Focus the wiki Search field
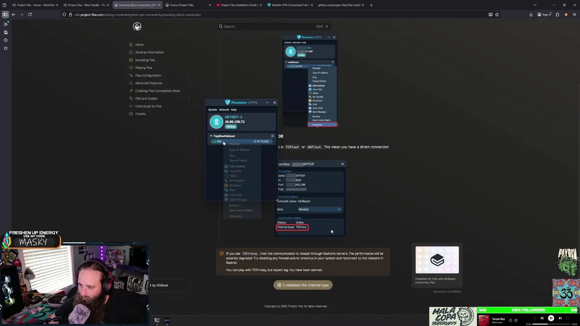 click(273, 26)
